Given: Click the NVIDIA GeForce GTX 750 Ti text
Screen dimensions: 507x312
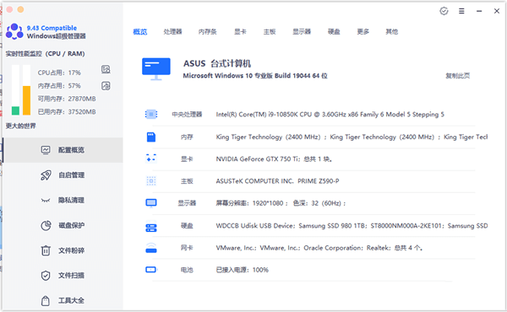Looking at the screenshot, I should point(274,159).
